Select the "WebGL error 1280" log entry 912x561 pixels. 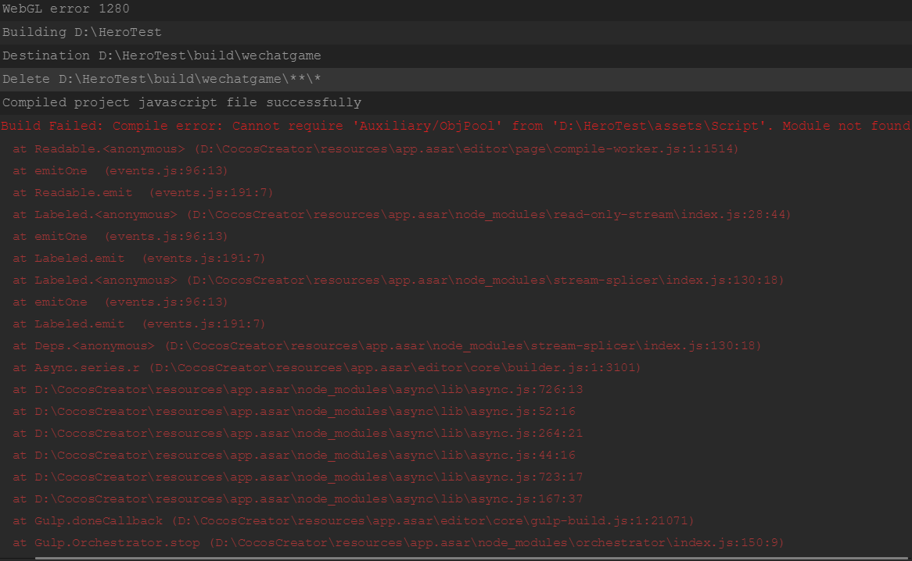pyautogui.click(x=66, y=9)
